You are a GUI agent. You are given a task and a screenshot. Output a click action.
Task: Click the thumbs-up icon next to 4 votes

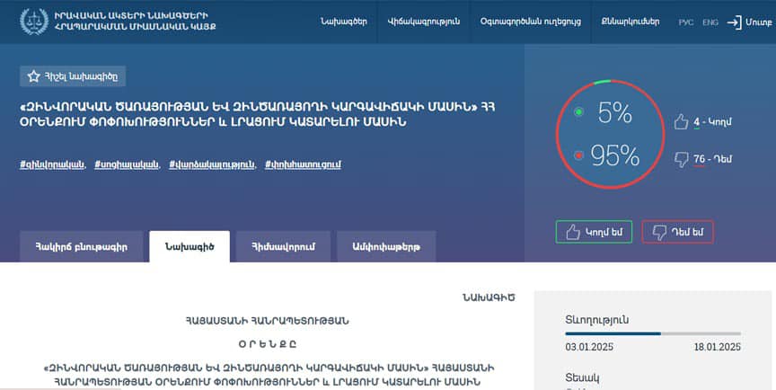point(680,120)
